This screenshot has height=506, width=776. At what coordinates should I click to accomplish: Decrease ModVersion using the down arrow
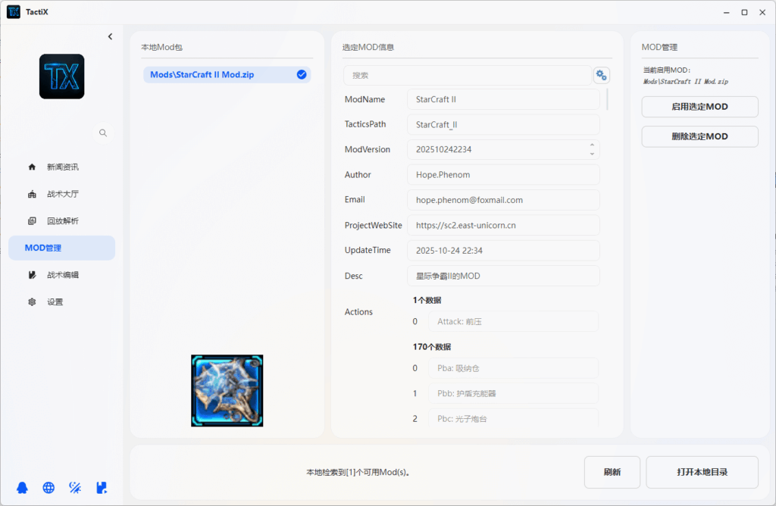click(x=592, y=154)
